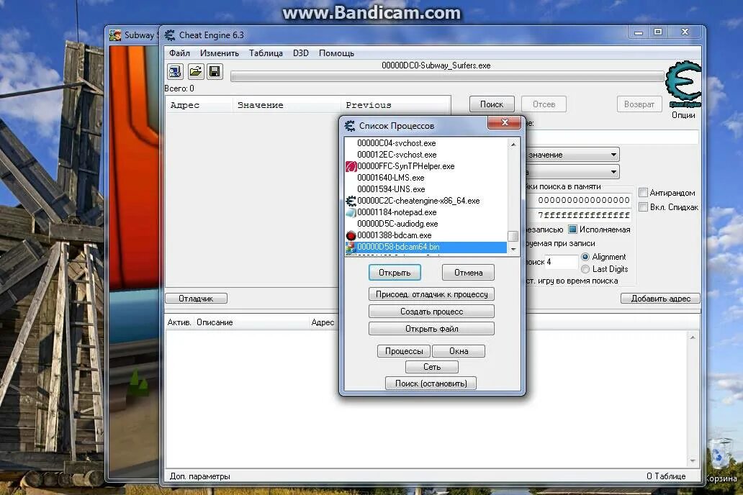Click the open folder toolbar icon
The image size is (743, 495).
[x=195, y=71]
